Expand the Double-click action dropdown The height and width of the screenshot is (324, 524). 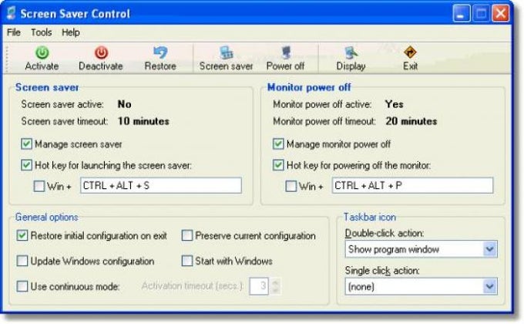(489, 249)
